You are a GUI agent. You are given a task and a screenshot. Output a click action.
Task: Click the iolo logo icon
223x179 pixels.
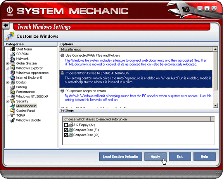[10, 11]
